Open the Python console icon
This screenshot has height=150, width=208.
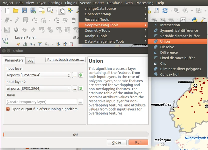(194, 20)
